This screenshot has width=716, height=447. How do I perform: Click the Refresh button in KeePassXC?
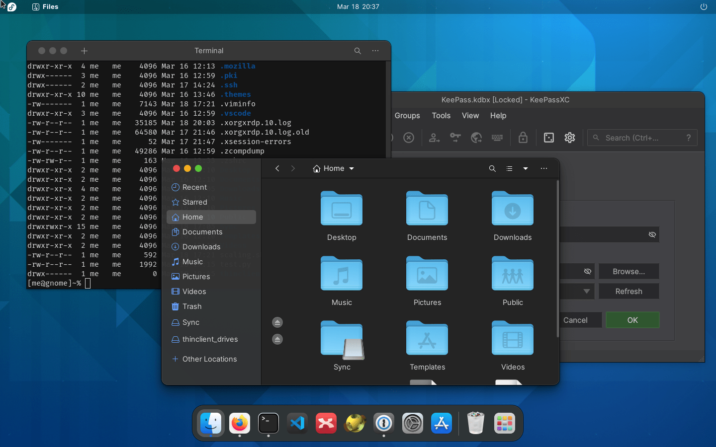coord(629,291)
